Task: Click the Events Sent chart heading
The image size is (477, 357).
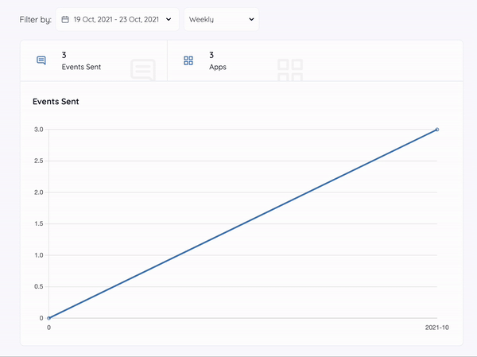Action: (x=56, y=102)
